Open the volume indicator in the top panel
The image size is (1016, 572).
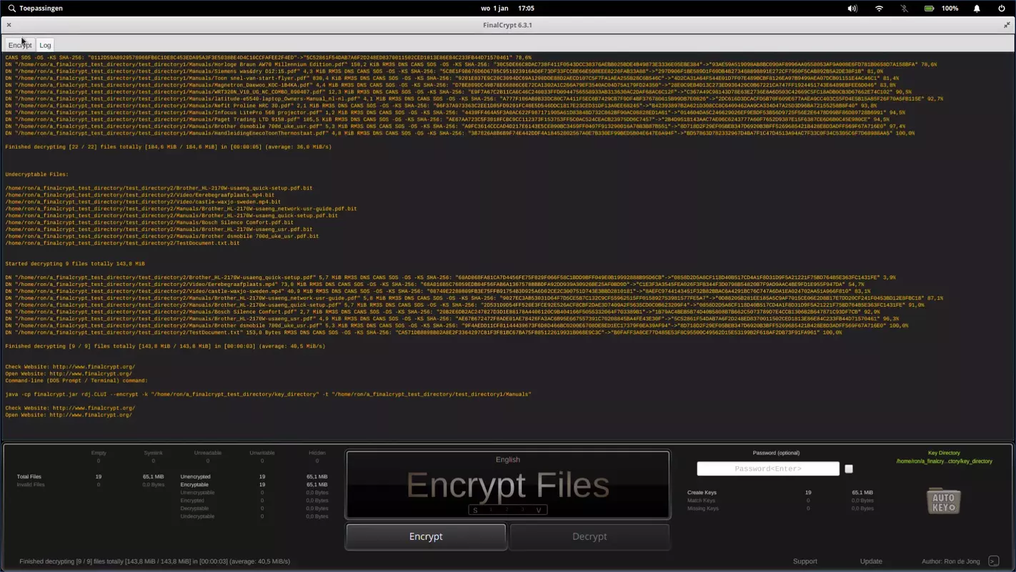point(852,9)
